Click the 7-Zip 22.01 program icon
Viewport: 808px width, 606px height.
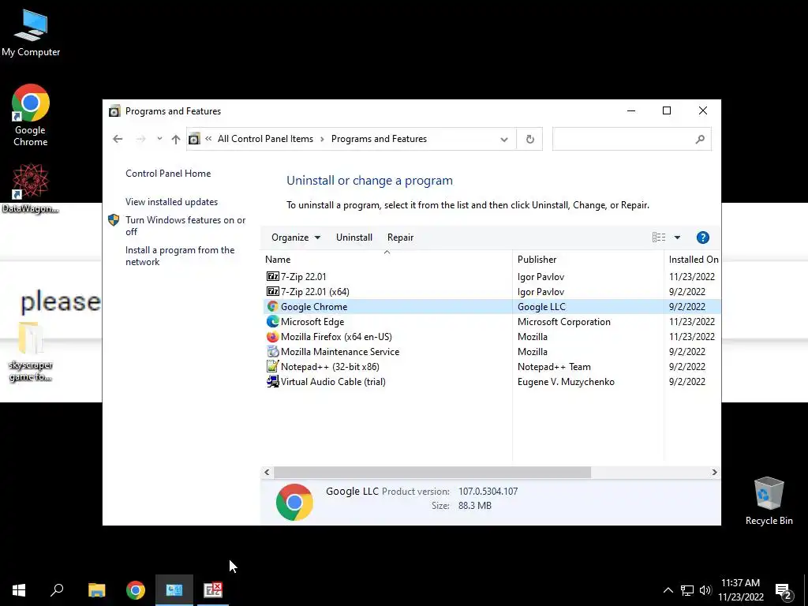coord(272,277)
